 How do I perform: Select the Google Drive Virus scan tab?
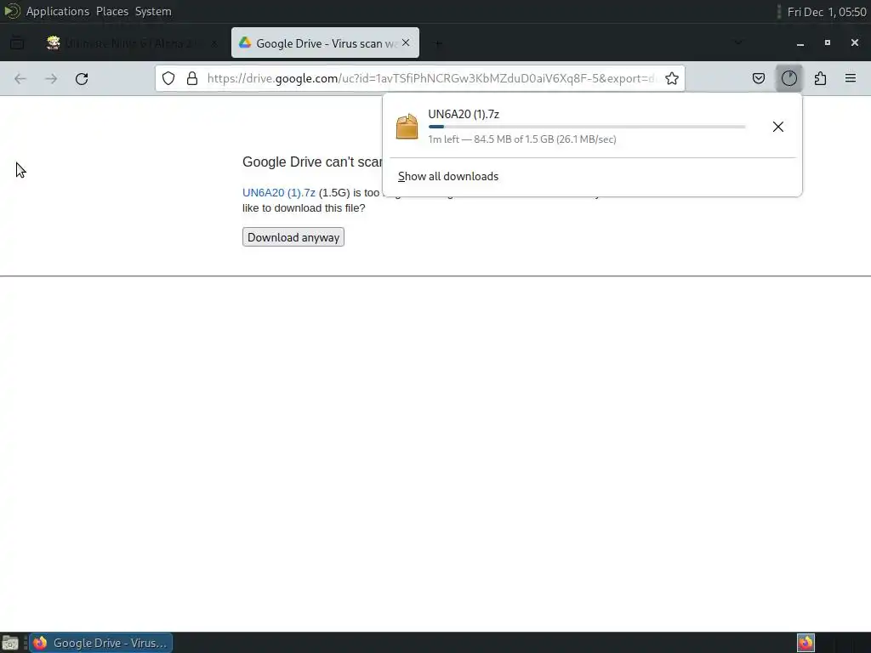click(x=325, y=43)
